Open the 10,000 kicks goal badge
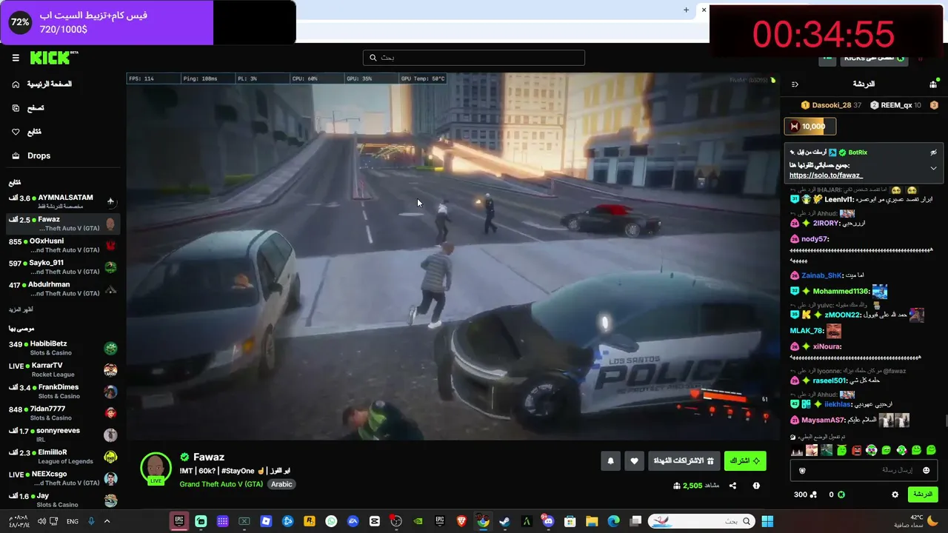Screen dimensions: 948x533 (x=810, y=127)
